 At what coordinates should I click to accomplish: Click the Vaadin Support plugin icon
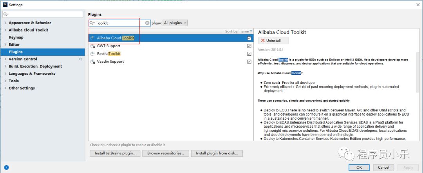click(x=92, y=62)
